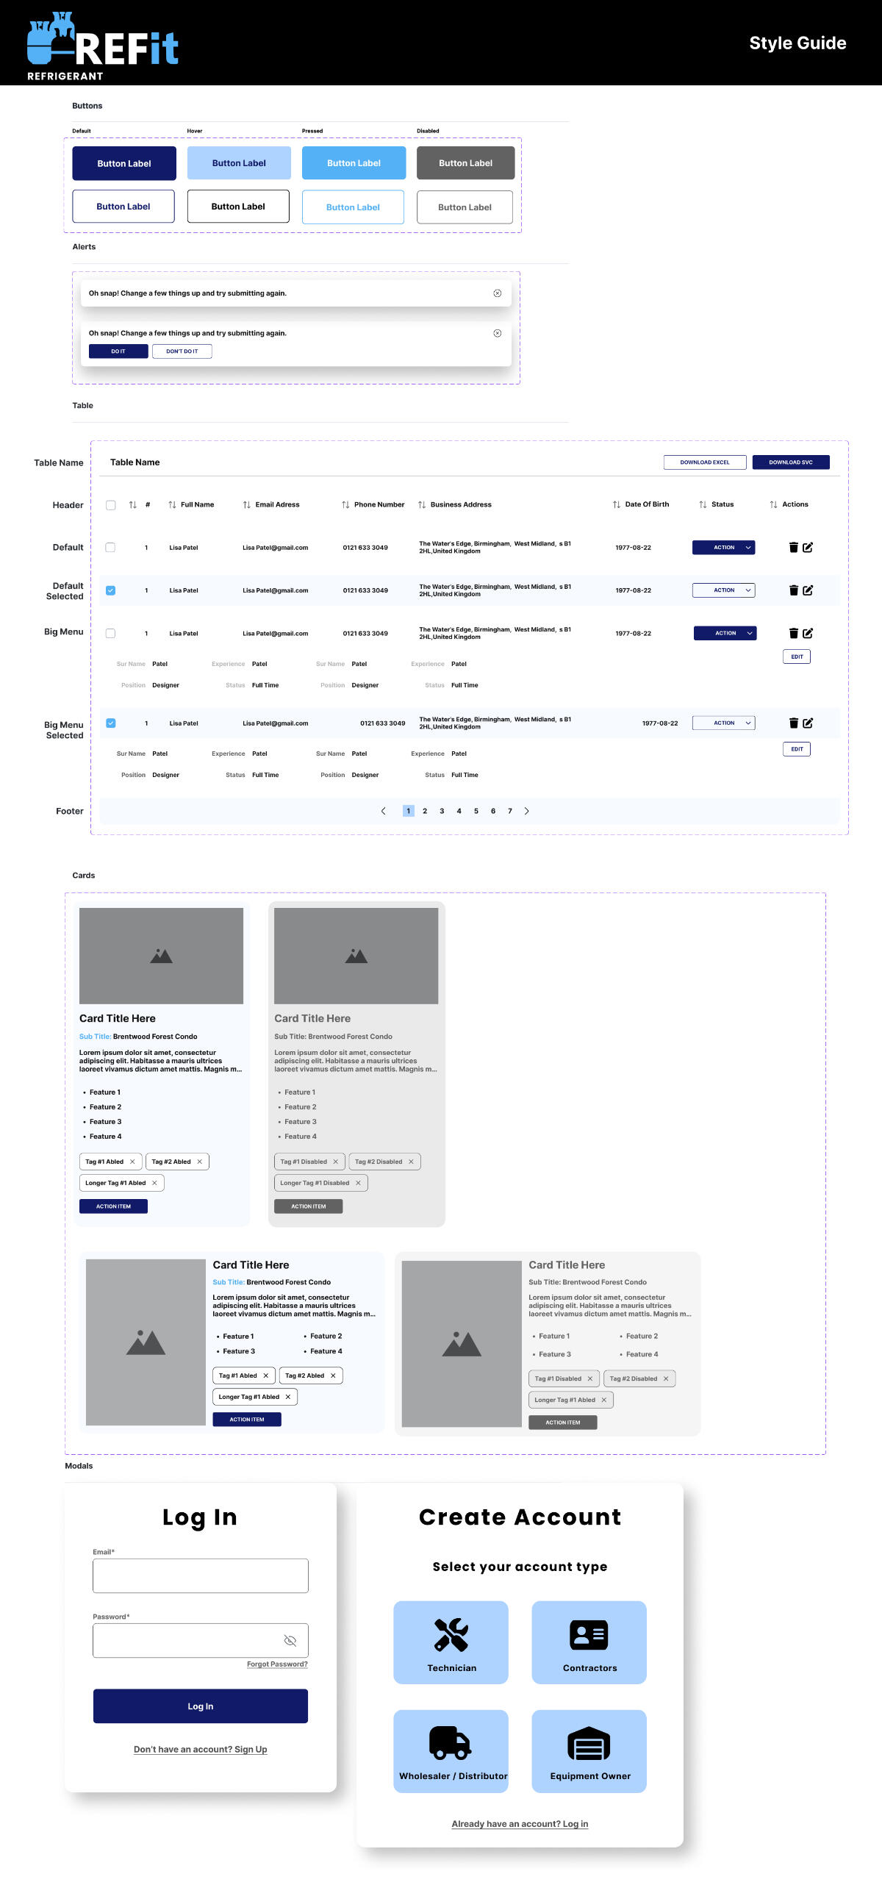
Task: Toggle password visibility eye icon
Action: tap(290, 1640)
